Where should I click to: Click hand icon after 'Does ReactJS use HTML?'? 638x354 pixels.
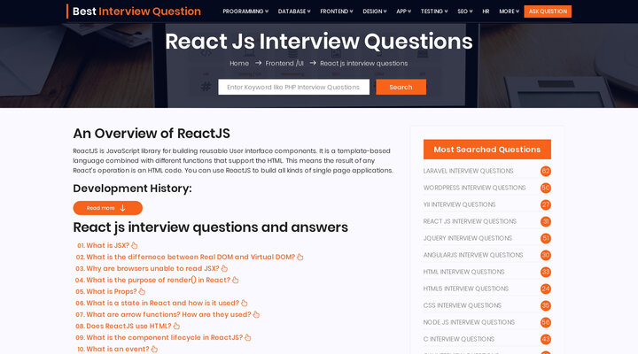tap(176, 326)
